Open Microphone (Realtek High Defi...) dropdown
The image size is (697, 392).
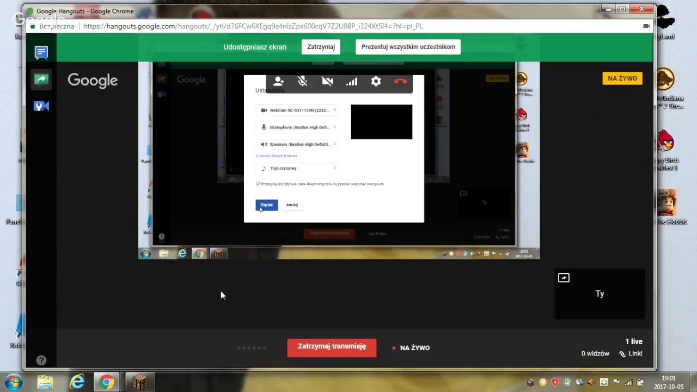click(x=297, y=127)
